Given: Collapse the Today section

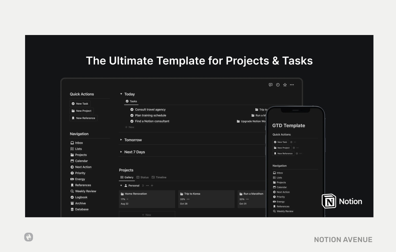Looking at the screenshot, I should pyautogui.click(x=121, y=94).
